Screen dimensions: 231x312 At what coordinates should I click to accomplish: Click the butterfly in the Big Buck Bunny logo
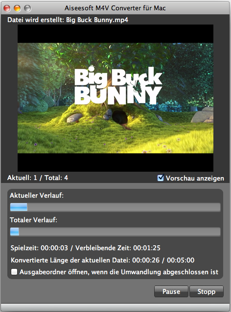(138, 87)
